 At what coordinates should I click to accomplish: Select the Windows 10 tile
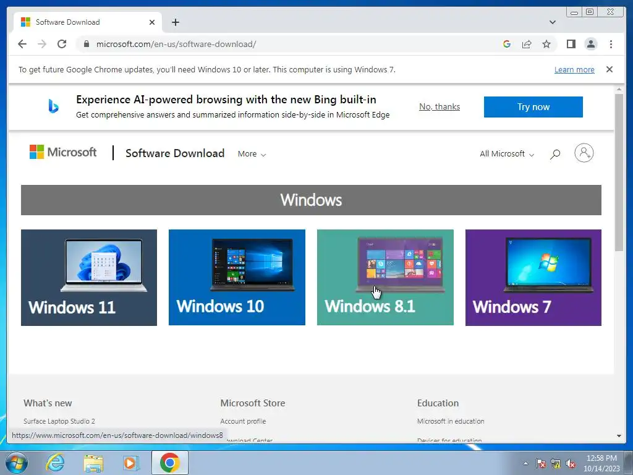tap(237, 277)
